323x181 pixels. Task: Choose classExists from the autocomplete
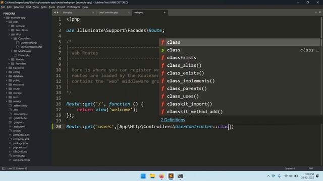(240, 58)
